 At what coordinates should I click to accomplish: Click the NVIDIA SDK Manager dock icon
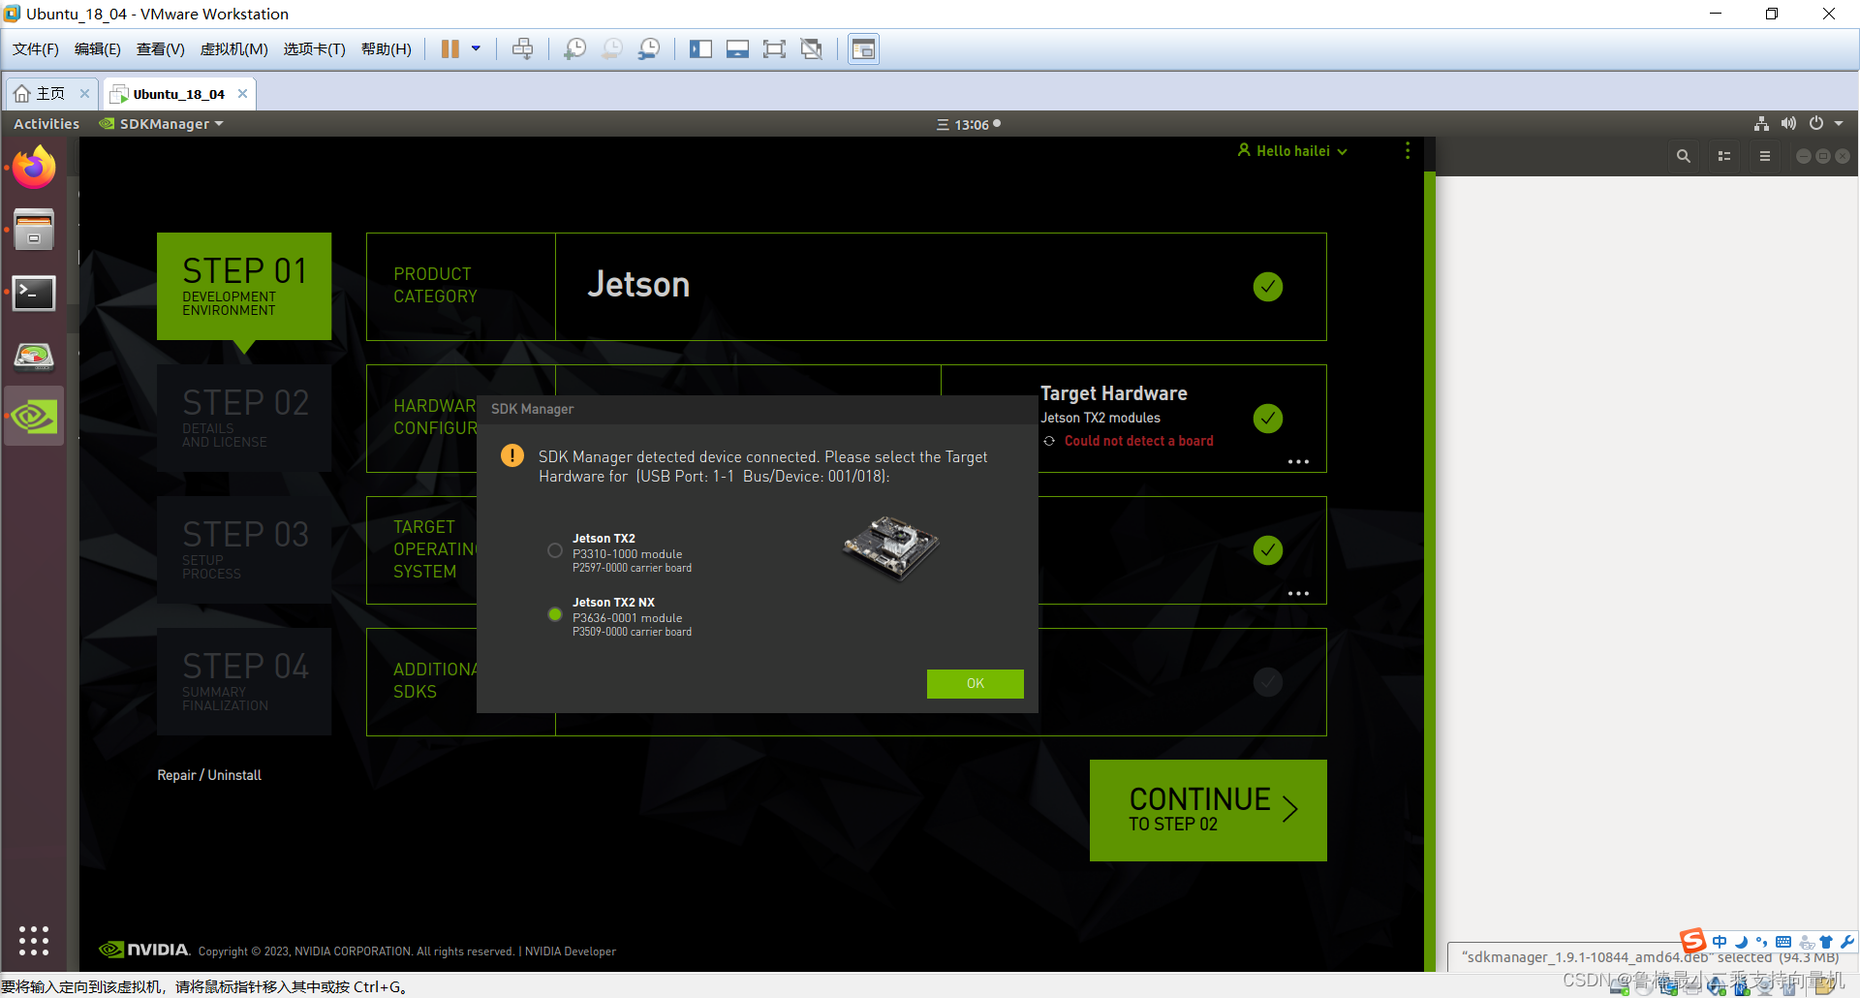point(34,417)
